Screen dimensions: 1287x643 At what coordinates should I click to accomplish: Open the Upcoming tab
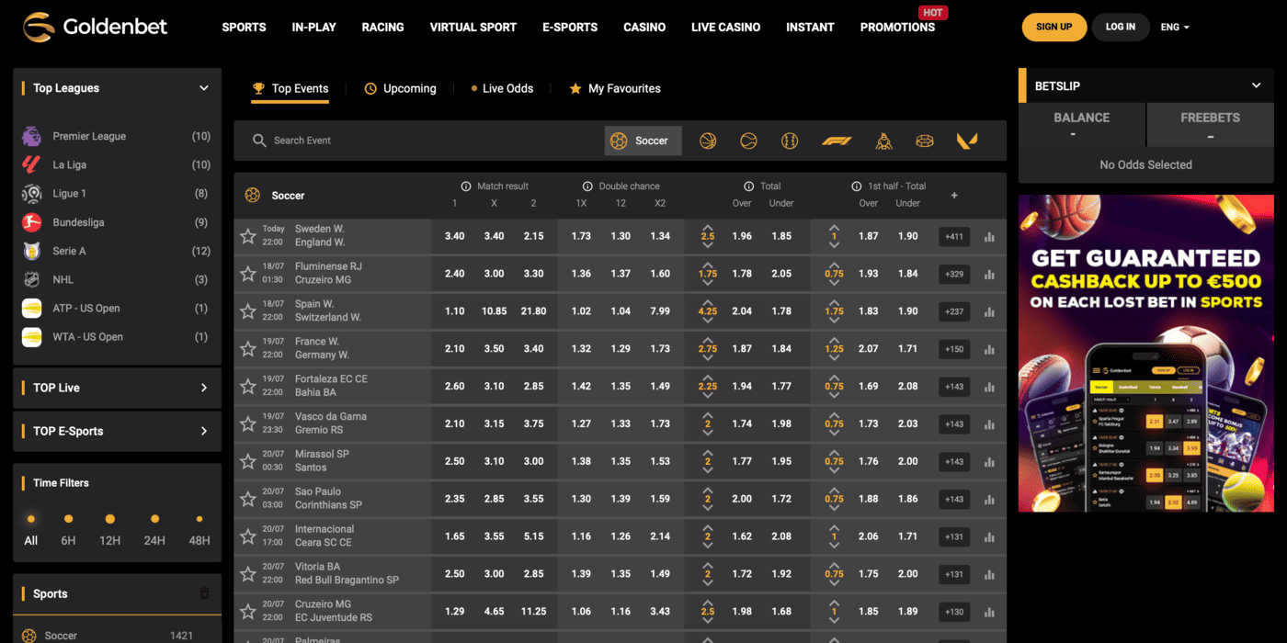pos(401,88)
